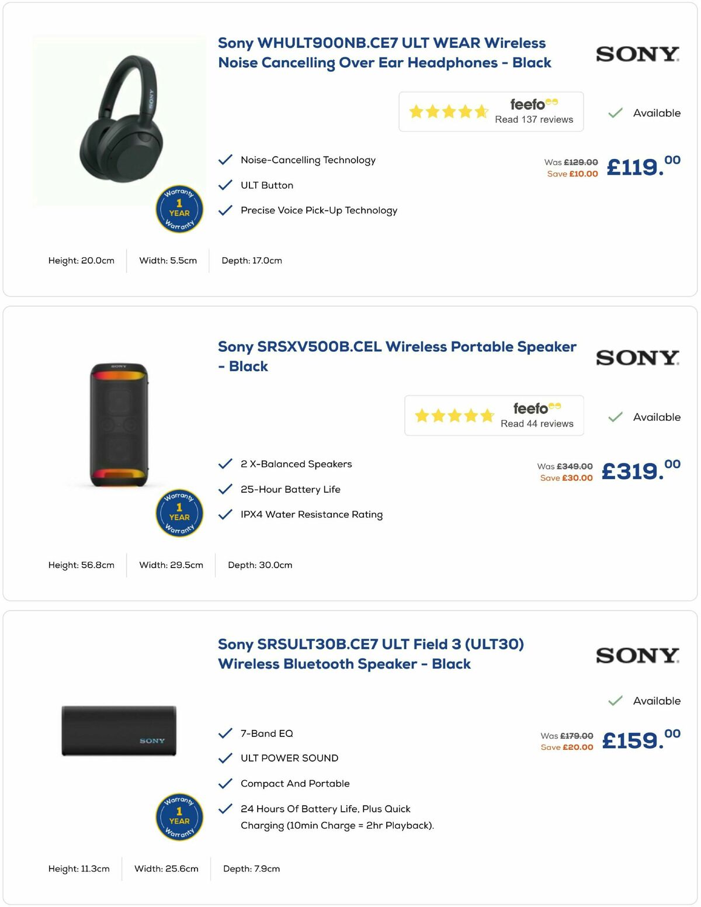
Task: Click the star rating for the SRSXV500B speaker
Action: (x=454, y=415)
